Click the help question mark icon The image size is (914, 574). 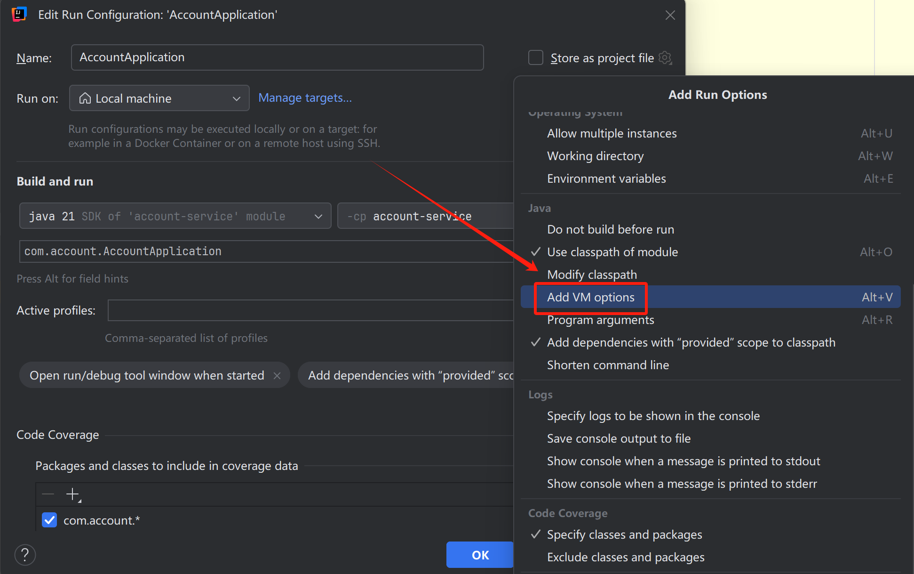(25, 555)
